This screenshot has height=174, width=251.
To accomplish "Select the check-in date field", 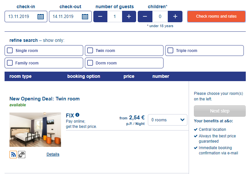I will click(26, 17).
